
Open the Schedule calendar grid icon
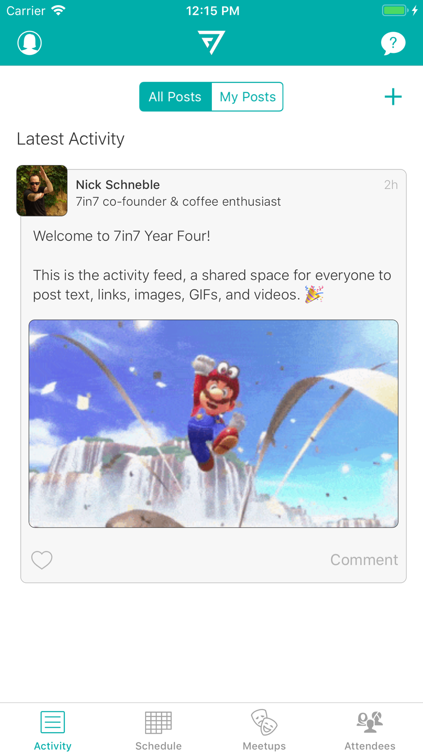click(159, 722)
